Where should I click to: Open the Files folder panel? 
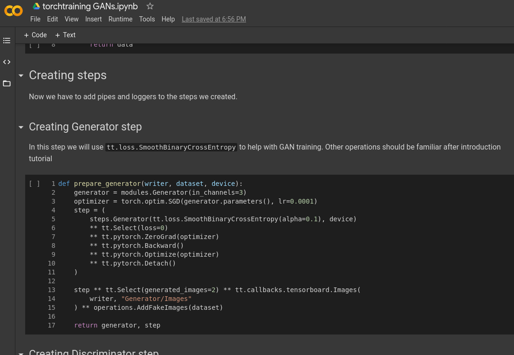click(x=7, y=83)
